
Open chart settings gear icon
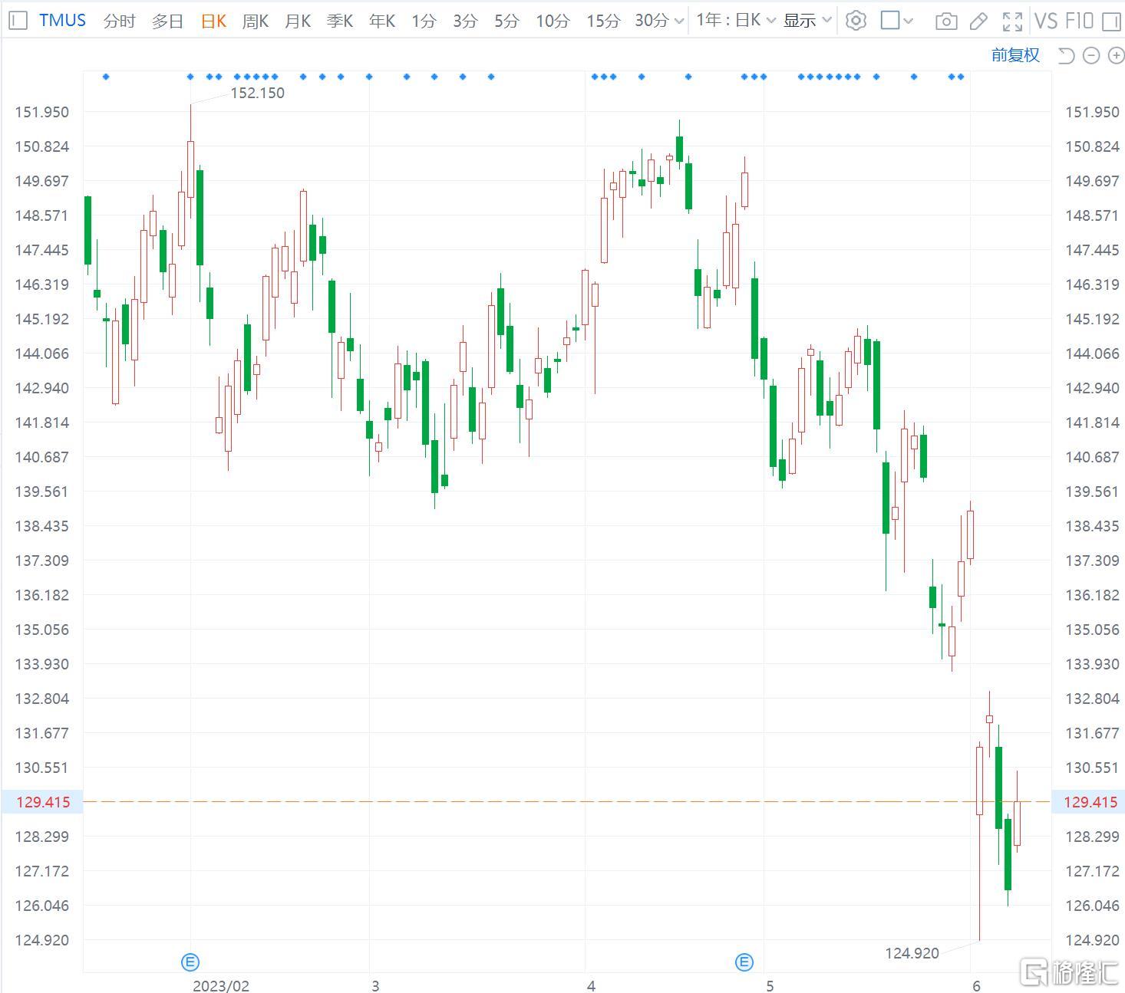[x=856, y=21]
